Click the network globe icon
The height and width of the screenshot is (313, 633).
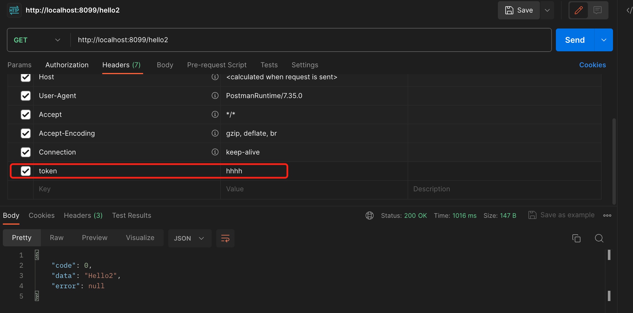(x=370, y=216)
